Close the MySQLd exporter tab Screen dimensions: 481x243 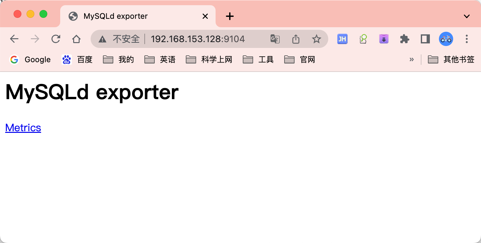pyautogui.click(x=205, y=16)
